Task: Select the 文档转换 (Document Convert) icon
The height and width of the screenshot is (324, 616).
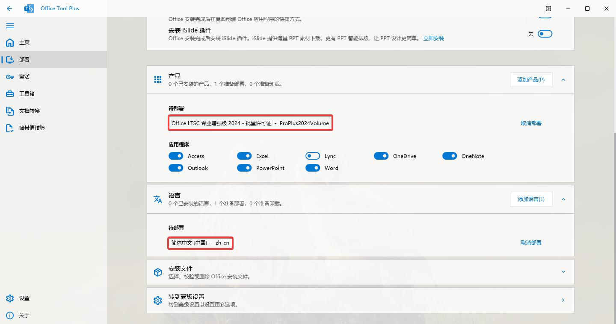Action: (9, 111)
